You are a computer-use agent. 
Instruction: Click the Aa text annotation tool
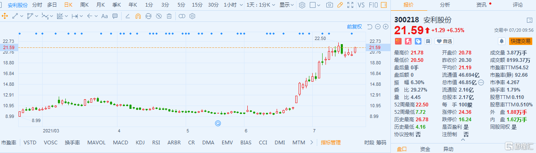tap(104, 16)
